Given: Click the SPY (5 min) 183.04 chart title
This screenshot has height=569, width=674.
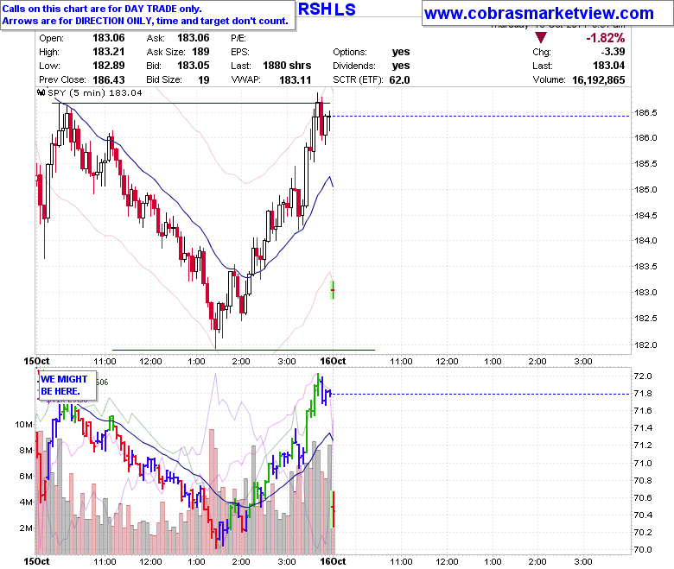Looking at the screenshot, I should 94,92.
